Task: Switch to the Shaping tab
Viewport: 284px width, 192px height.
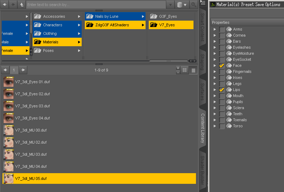Action: coord(202,62)
